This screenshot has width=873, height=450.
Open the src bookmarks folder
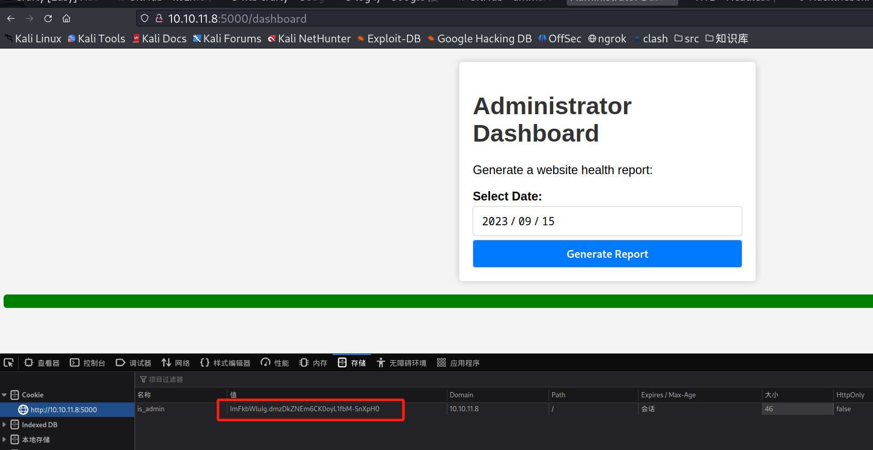pos(687,39)
